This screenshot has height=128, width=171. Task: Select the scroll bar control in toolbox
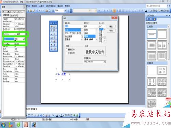tap(52, 45)
